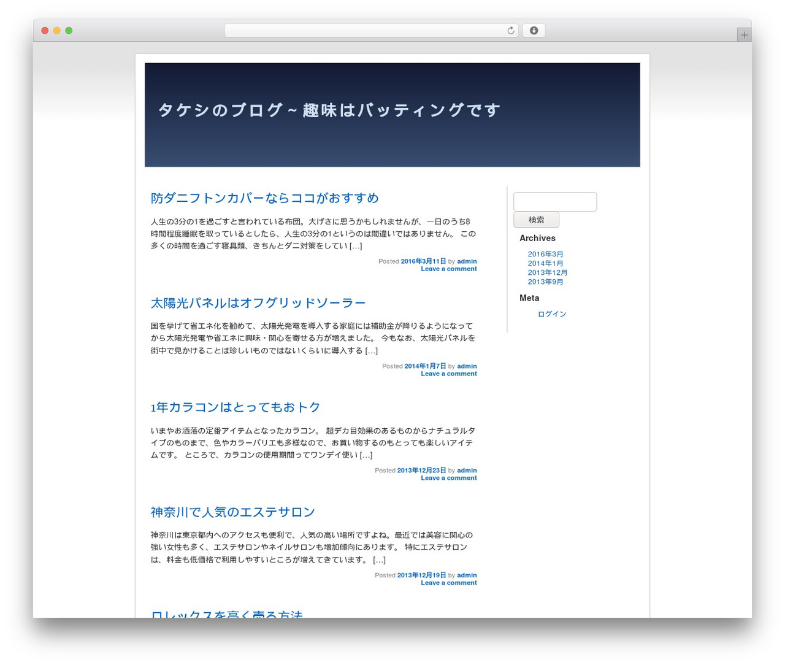Click the date link 2014年1月7日
The height and width of the screenshot is (665, 785).
[x=425, y=366]
